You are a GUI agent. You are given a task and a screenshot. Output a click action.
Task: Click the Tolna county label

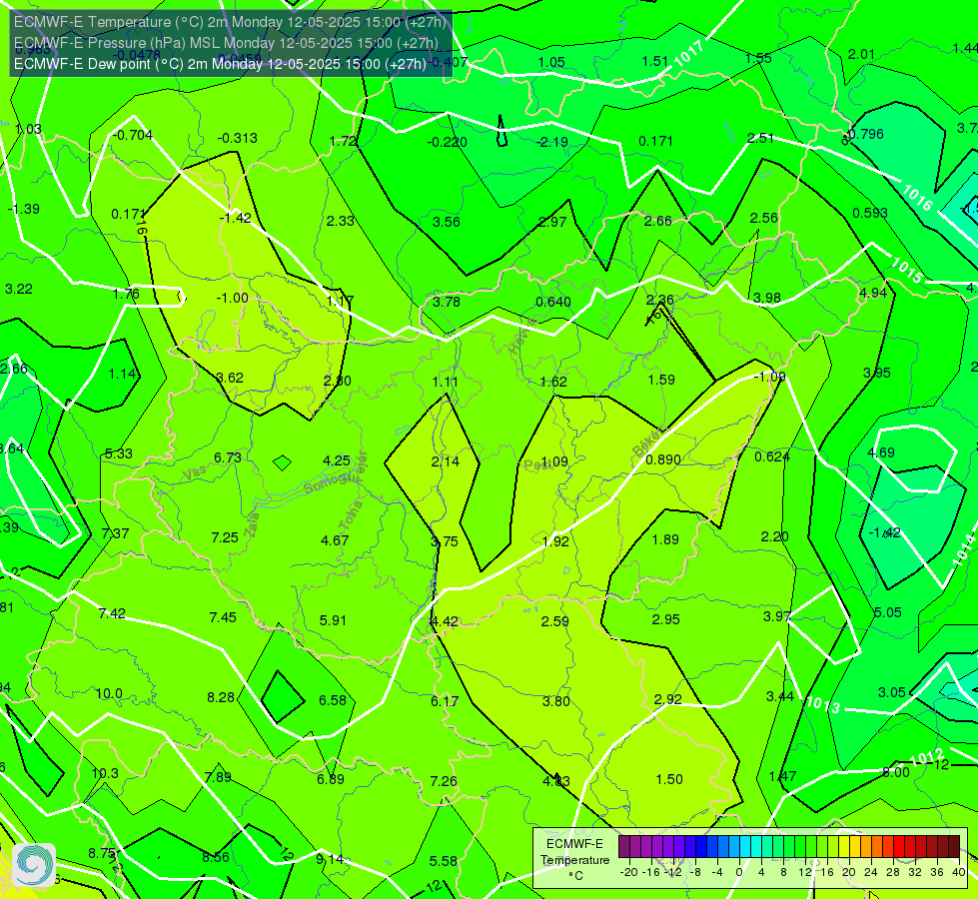[x=352, y=516]
